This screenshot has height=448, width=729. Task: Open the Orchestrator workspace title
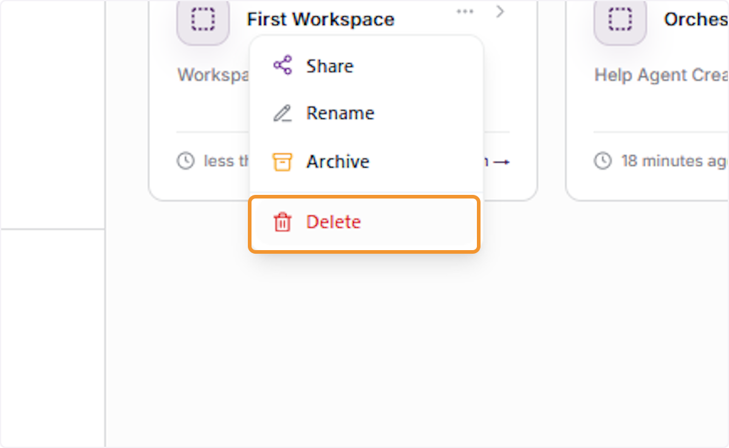point(696,19)
